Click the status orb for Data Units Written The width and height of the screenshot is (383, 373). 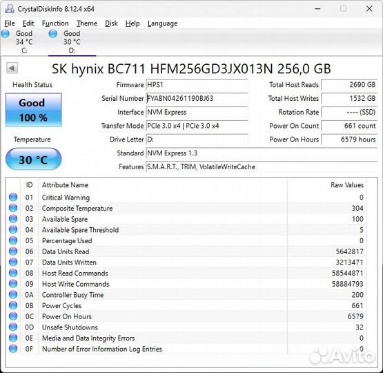coord(13,262)
